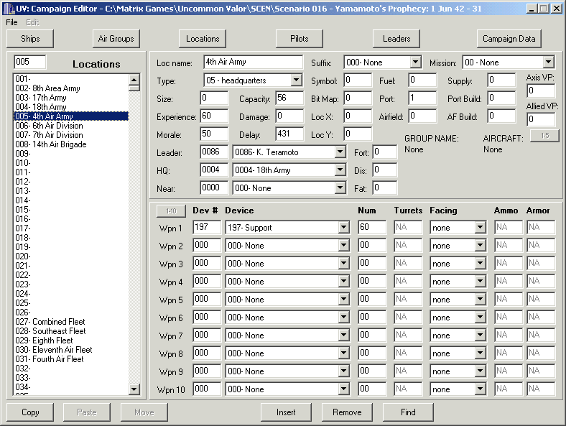Click the Fuel input field
This screenshot has width=566, height=426.
pyautogui.click(x=422, y=80)
